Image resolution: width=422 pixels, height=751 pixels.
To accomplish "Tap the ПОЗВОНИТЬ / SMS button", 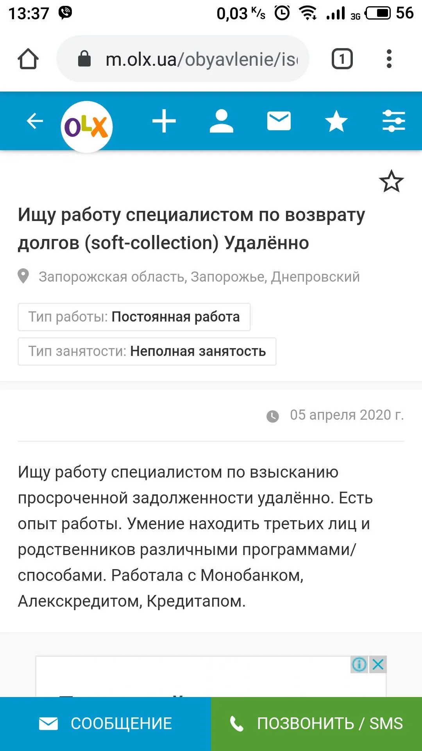I will [316, 724].
